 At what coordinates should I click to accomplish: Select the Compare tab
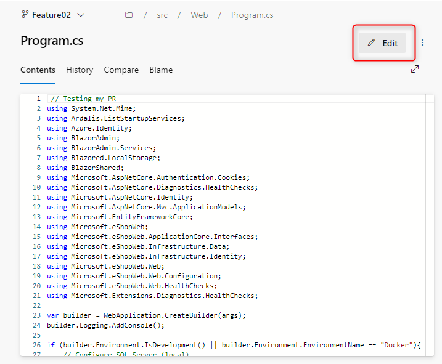[x=121, y=70]
